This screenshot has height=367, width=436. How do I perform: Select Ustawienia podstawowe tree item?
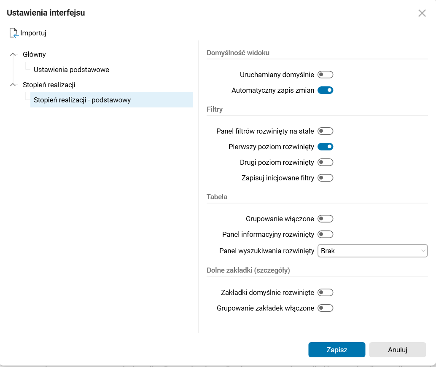(71, 70)
